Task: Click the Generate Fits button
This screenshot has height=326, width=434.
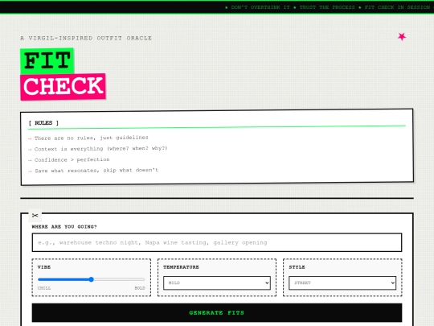Action: [217, 312]
